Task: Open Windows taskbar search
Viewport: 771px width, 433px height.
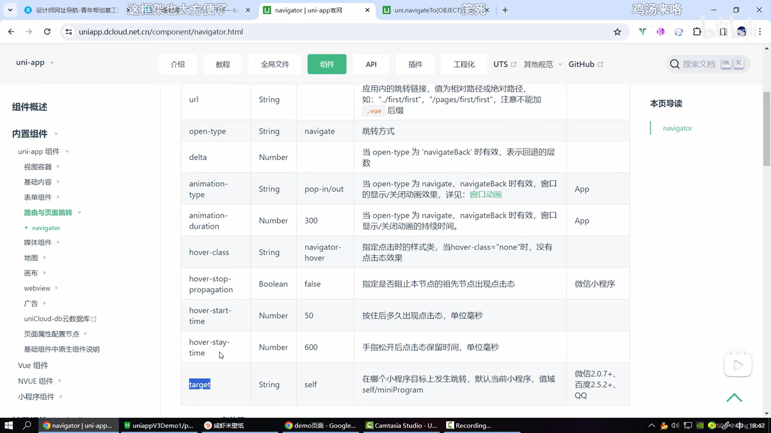Action: [x=27, y=425]
